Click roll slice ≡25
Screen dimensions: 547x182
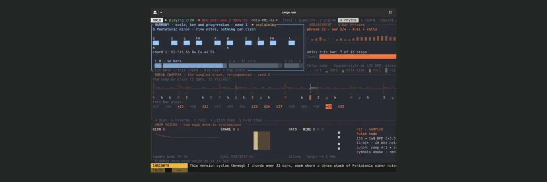click(x=255, y=106)
